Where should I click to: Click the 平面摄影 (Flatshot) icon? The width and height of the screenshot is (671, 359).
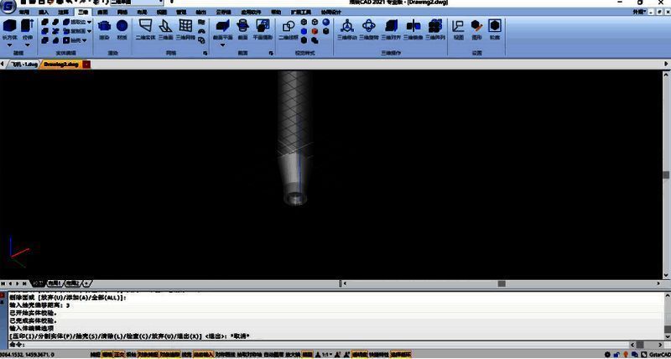(263, 29)
